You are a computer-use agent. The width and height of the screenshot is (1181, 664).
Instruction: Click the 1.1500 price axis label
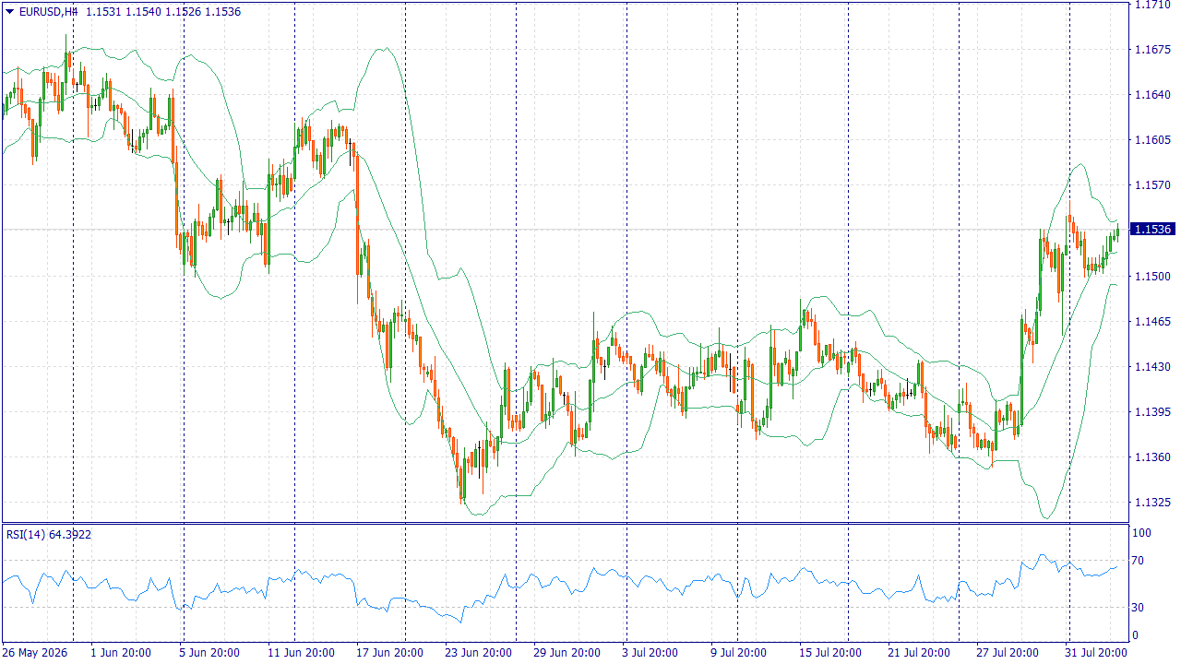click(x=1152, y=277)
